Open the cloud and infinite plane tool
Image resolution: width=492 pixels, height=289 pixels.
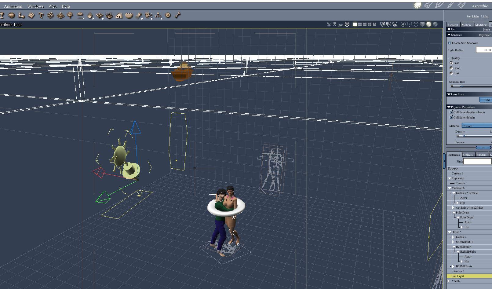[80, 15]
